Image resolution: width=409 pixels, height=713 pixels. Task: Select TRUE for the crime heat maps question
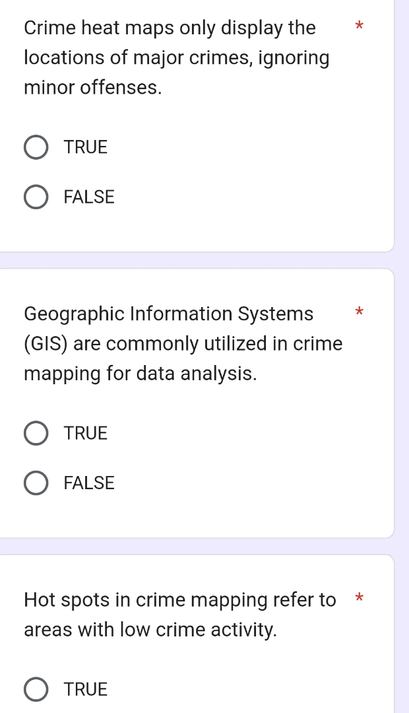coord(36,147)
